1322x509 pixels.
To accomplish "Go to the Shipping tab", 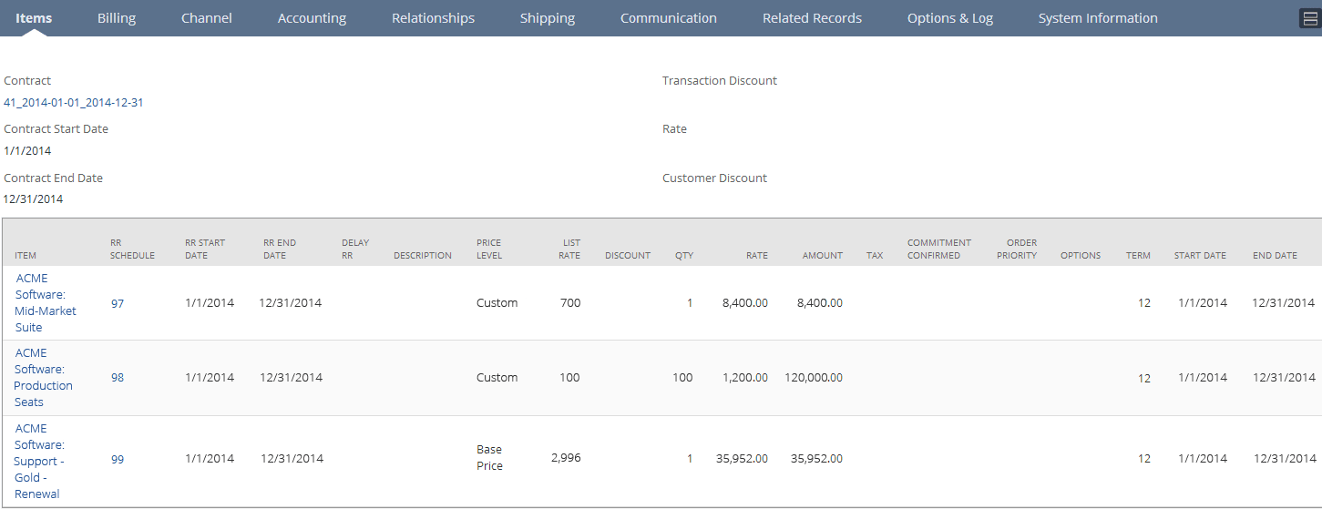I will (x=548, y=18).
